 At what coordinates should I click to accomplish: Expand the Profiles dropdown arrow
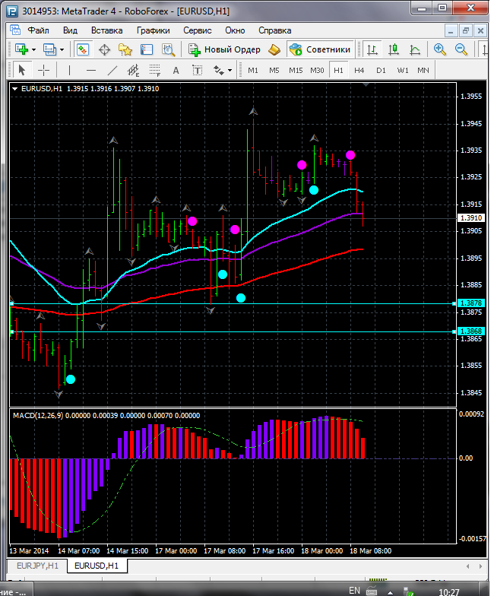(62, 50)
